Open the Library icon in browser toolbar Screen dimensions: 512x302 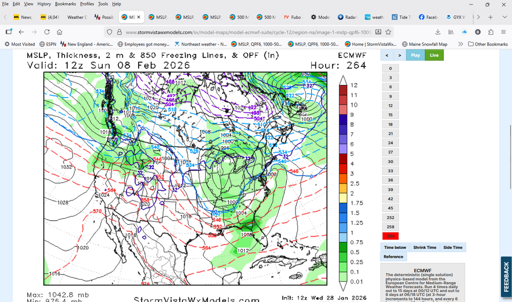tap(452, 32)
